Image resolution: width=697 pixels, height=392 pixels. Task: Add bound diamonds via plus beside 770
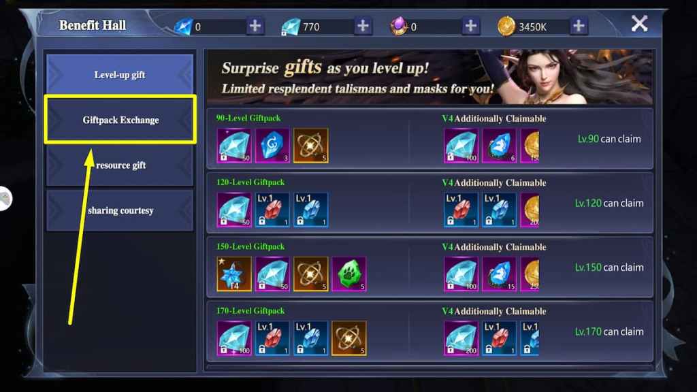click(363, 27)
